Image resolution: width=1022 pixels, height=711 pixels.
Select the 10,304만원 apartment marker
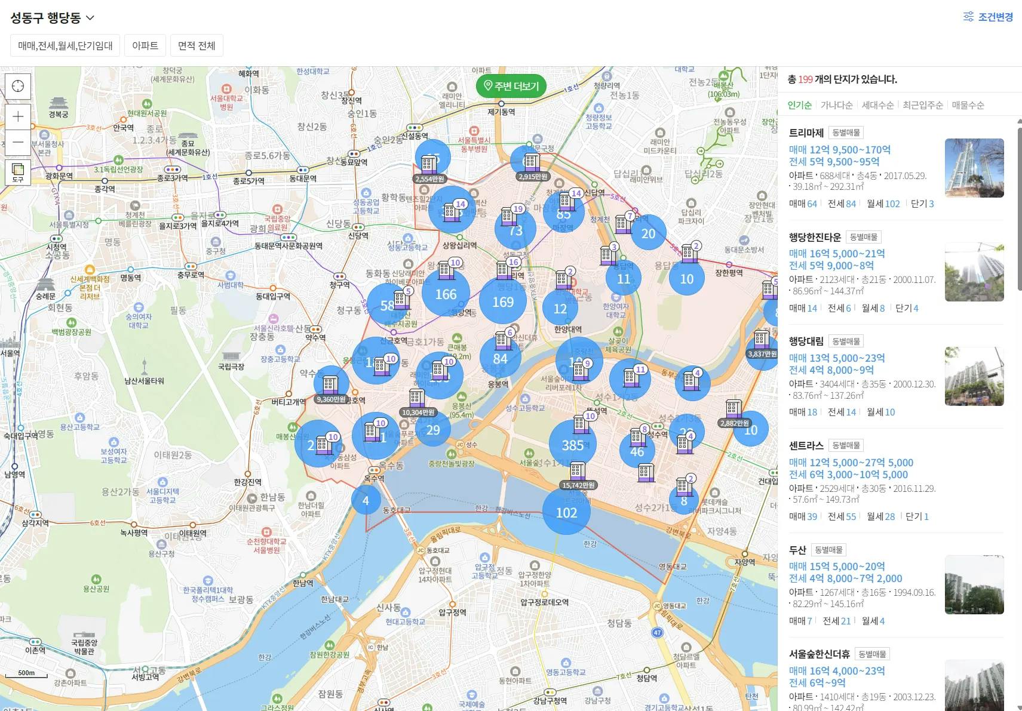click(x=418, y=403)
